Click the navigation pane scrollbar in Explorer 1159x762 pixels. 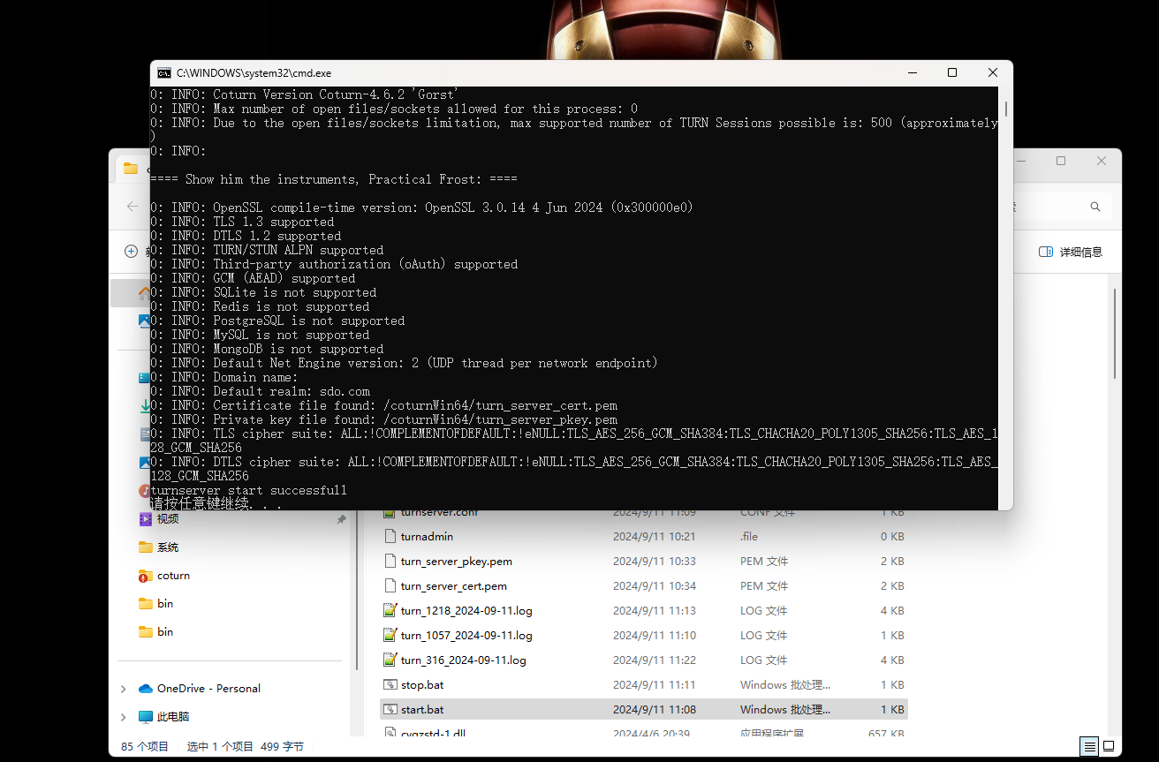point(357,592)
